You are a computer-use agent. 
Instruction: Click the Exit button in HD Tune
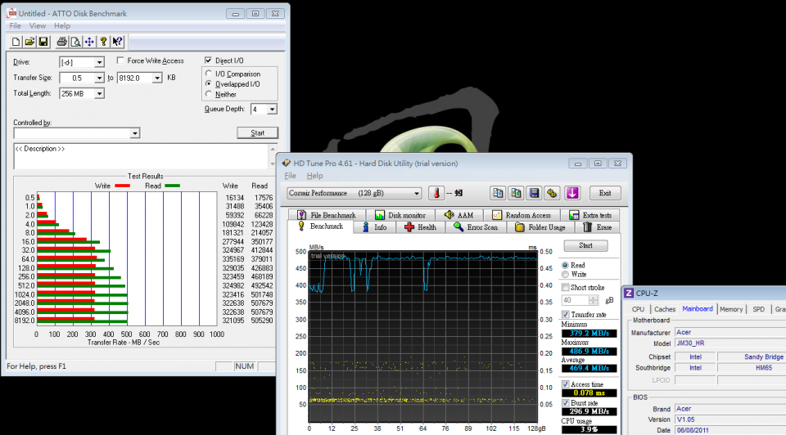(x=604, y=194)
